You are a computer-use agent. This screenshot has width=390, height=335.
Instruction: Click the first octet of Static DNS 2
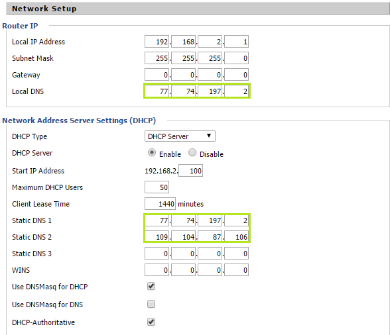click(x=157, y=237)
